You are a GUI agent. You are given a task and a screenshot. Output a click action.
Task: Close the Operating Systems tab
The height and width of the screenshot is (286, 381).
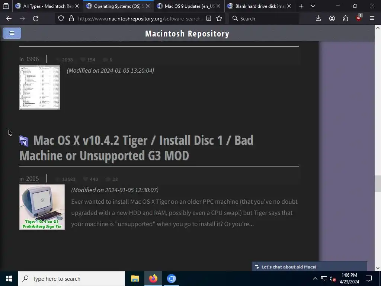[x=148, y=6]
